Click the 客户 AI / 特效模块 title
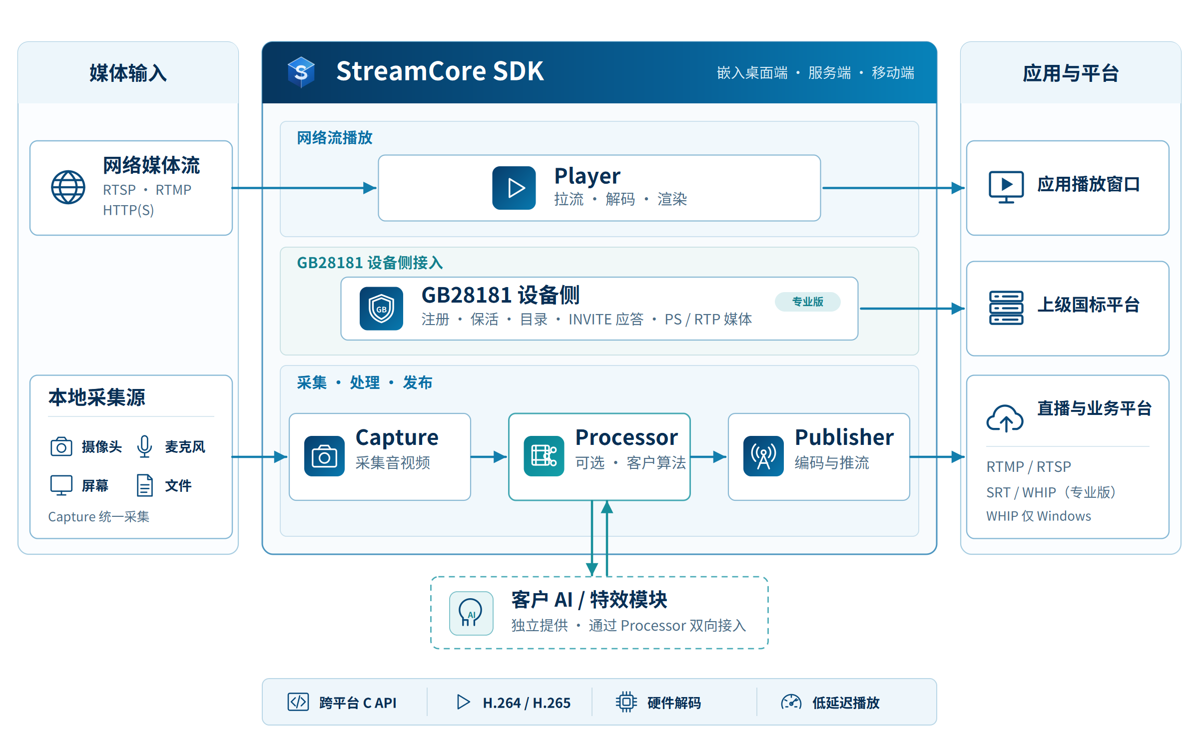This screenshot has width=1199, height=749. (x=589, y=600)
